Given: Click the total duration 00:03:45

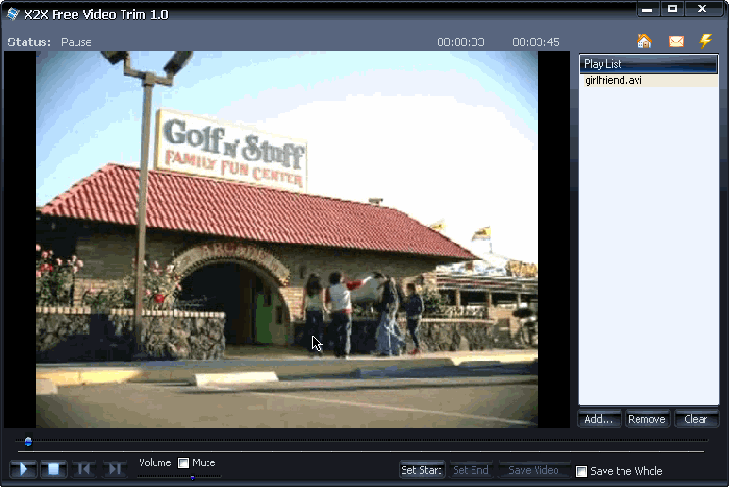Looking at the screenshot, I should 536,42.
